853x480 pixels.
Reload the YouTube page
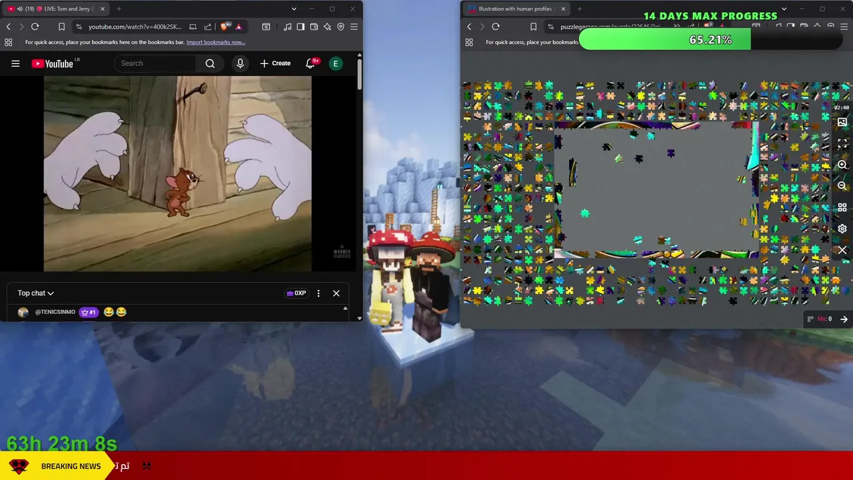tap(35, 27)
